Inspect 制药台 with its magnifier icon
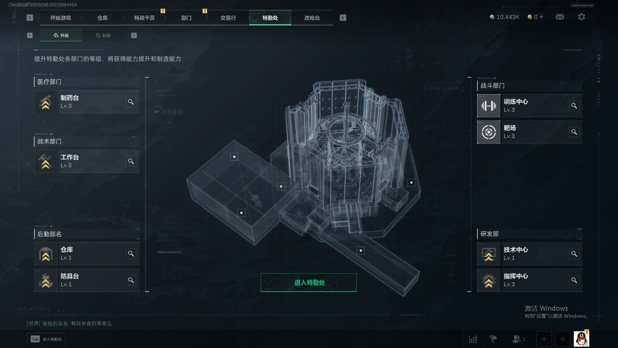618x348 pixels. point(131,102)
